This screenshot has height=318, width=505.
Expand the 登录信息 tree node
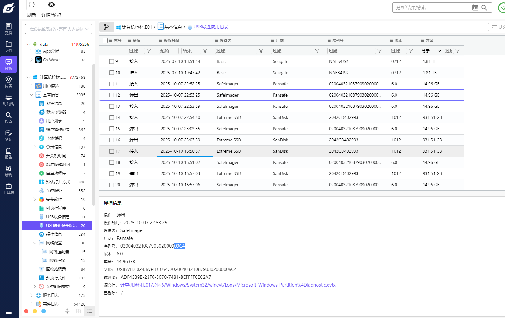tap(35, 147)
